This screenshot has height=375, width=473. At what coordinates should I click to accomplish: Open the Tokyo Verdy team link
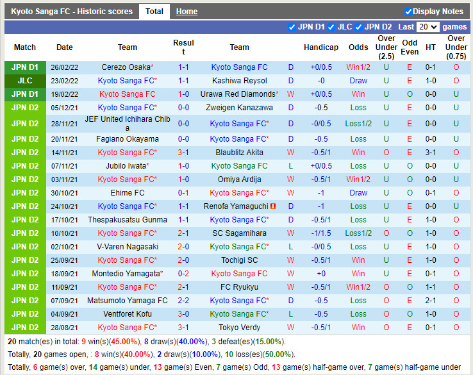point(239,328)
